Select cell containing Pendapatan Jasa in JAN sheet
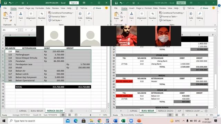 pyautogui.click(x=29, y=64)
